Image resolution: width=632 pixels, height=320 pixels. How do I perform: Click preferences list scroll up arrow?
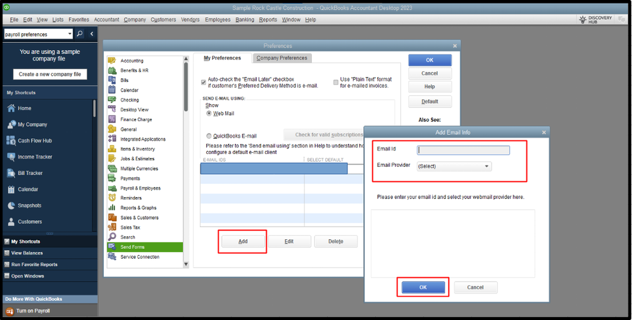pyautogui.click(x=186, y=59)
